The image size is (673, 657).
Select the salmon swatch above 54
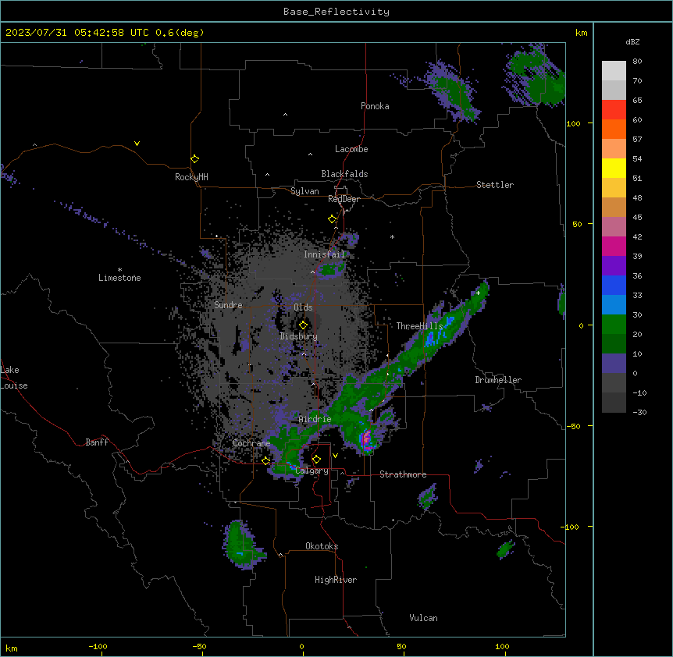[x=614, y=149]
